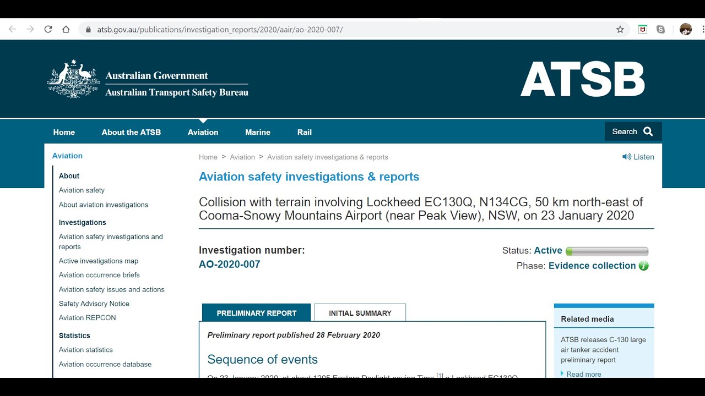Click the padlock site security icon
Screen dimensions: 705x396
88,30
